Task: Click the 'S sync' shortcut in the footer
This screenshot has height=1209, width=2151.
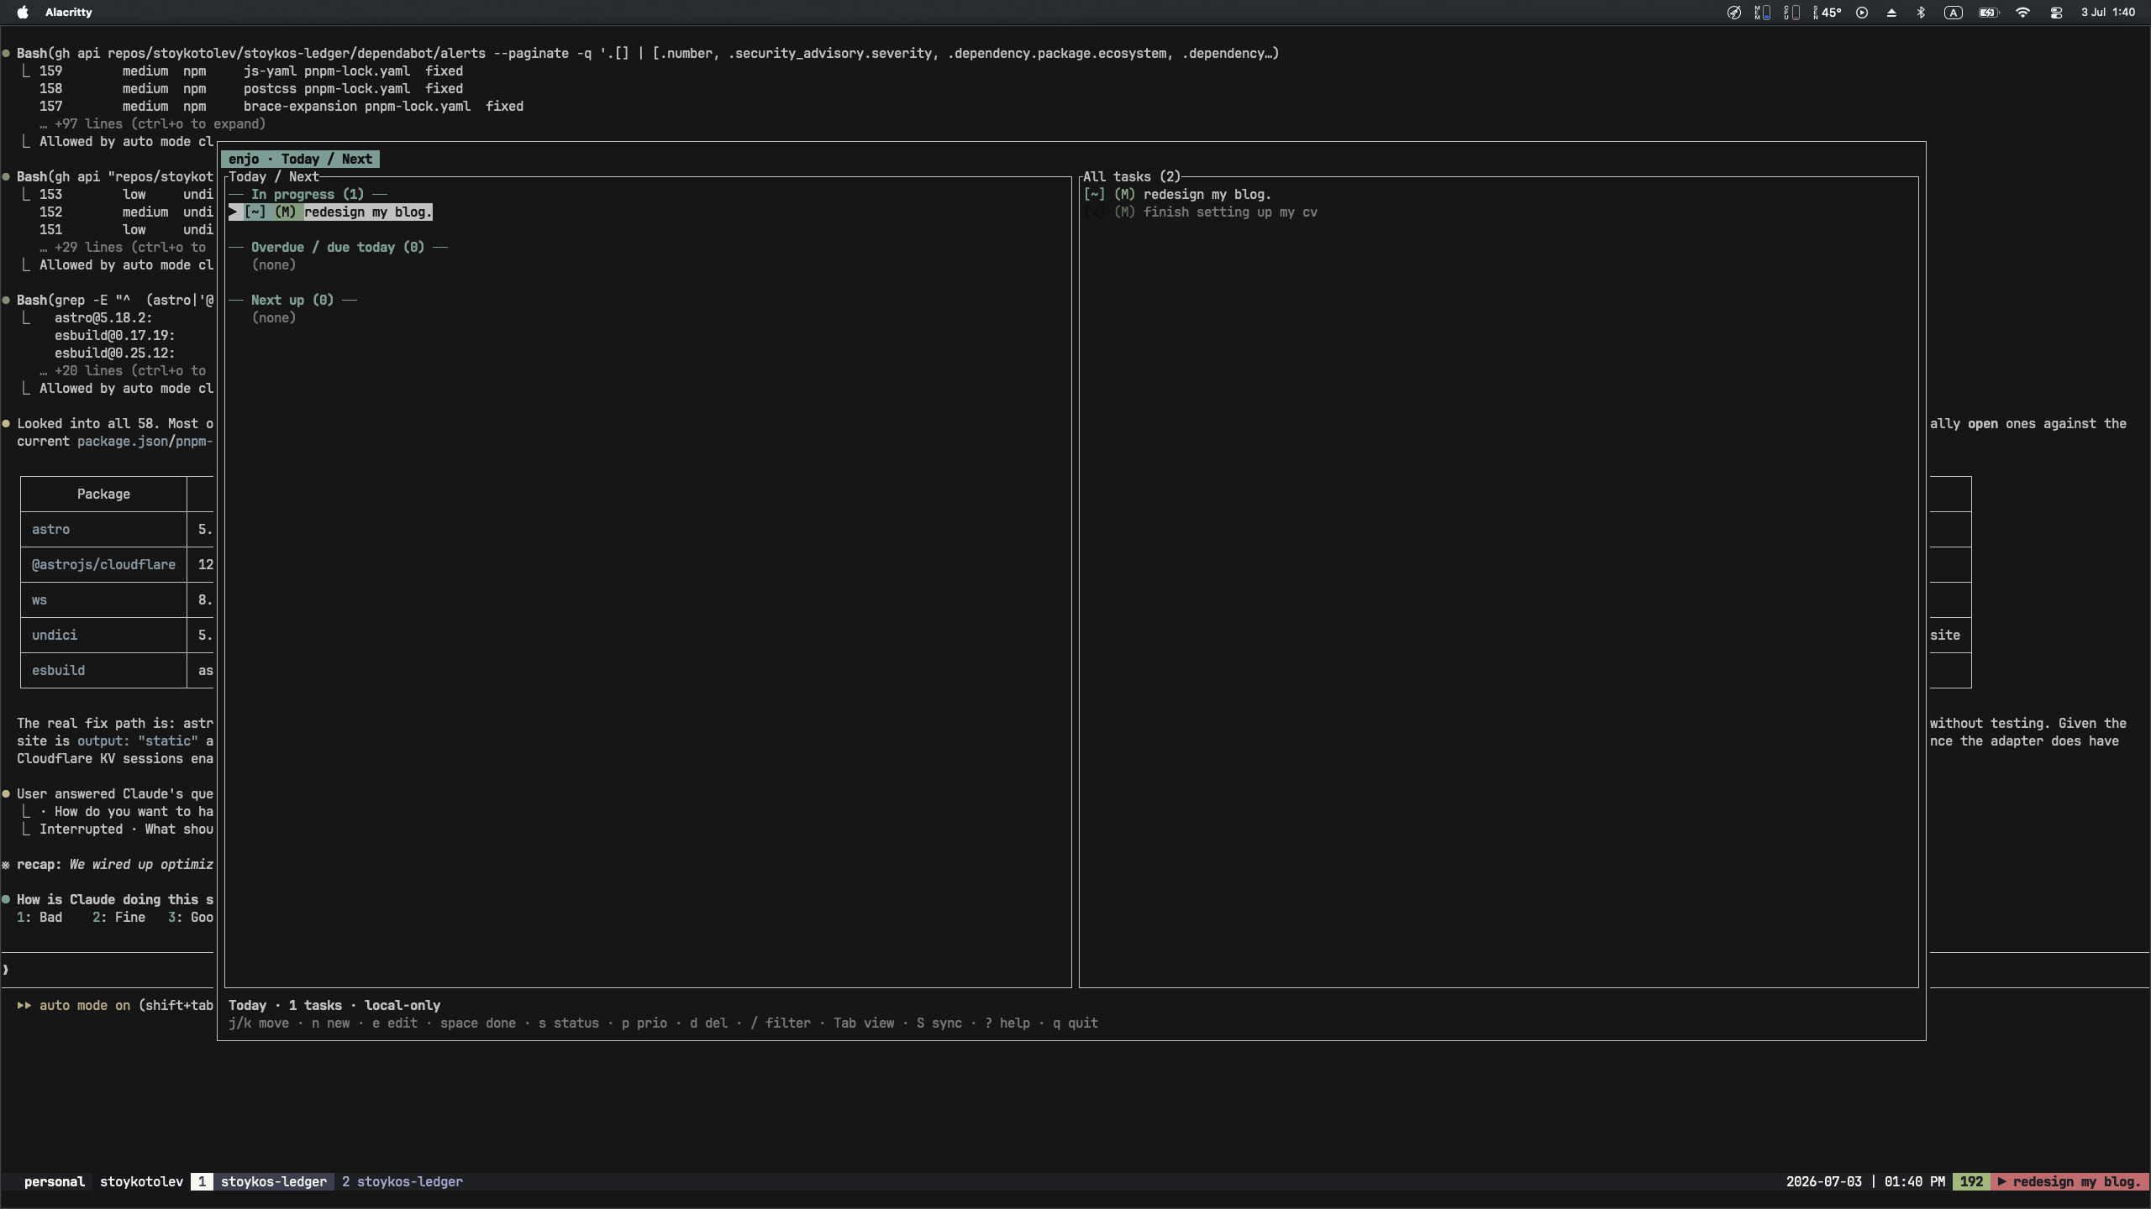Action: click(939, 1023)
